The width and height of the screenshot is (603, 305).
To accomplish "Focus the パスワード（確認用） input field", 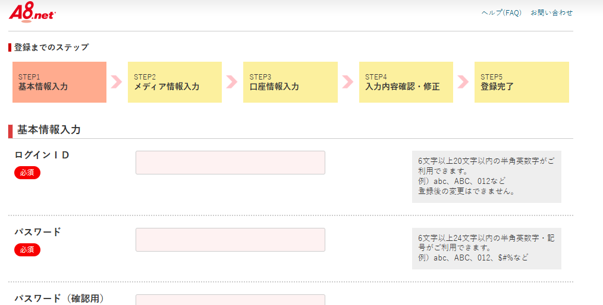I will pos(230,300).
